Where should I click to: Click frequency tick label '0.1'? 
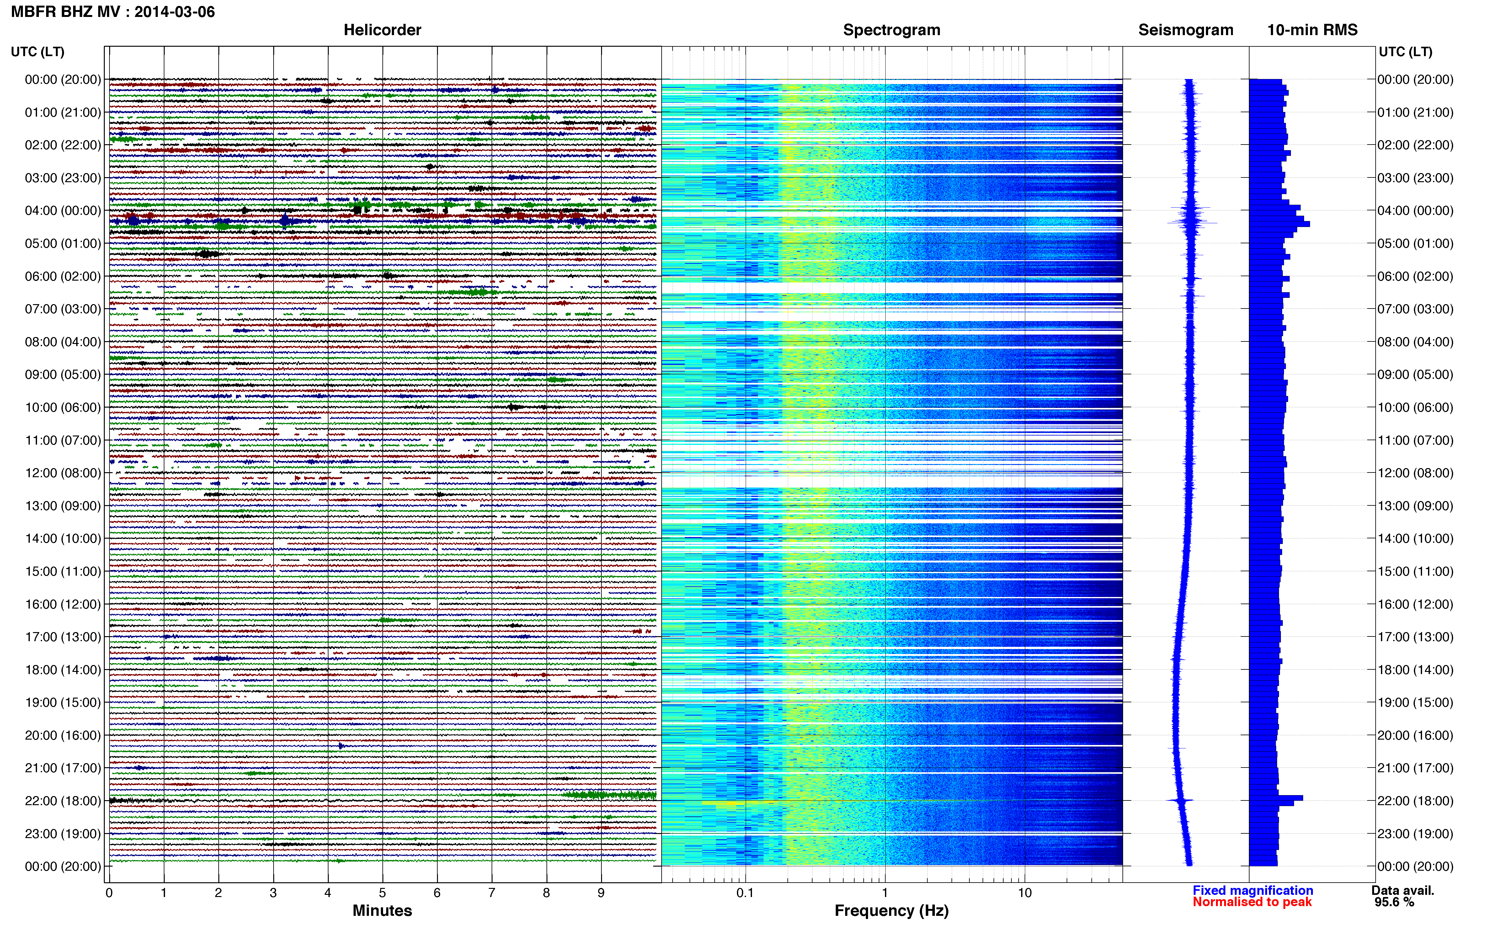[x=745, y=893]
